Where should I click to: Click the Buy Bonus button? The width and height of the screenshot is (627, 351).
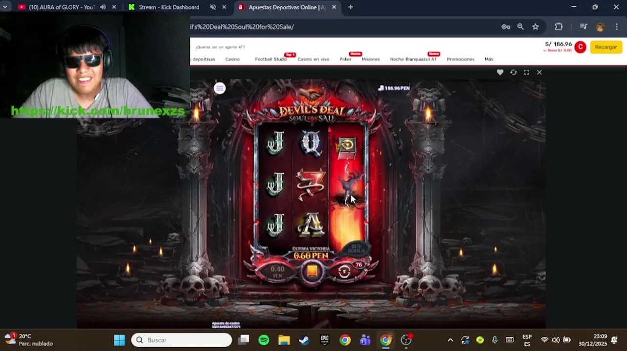(x=356, y=249)
